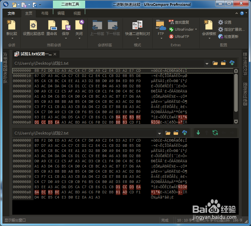Click reload folder icon for 试验2.txt
The height and width of the screenshot is (226, 251).
click(176, 133)
